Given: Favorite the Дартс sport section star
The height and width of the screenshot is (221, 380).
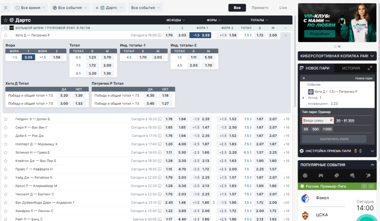Looking at the screenshot, I should coord(6,20).
